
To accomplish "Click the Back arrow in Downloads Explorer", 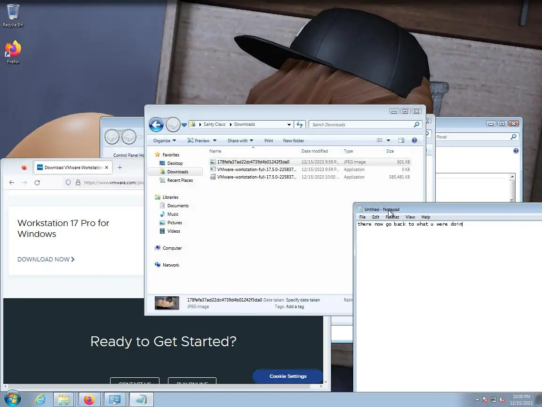I will tap(156, 124).
